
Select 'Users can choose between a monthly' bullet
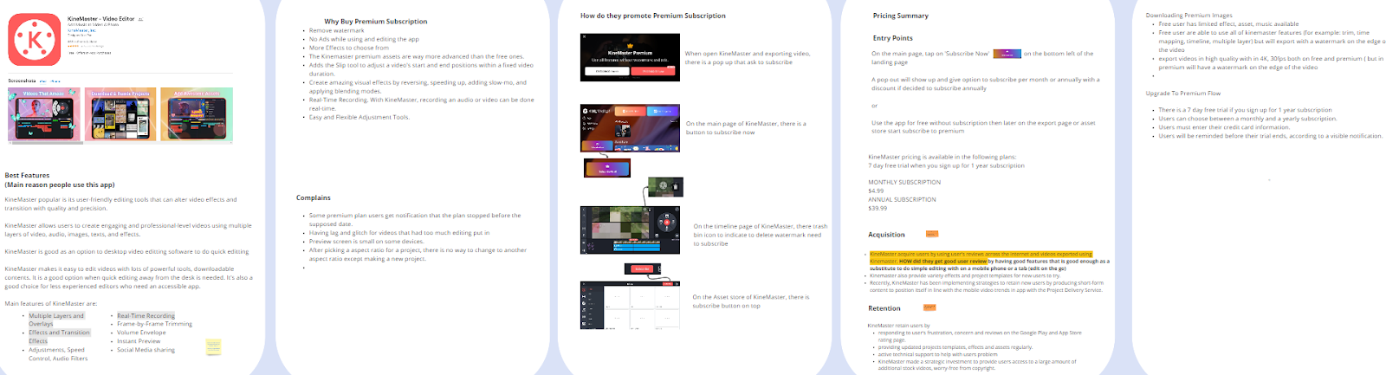(1247, 119)
